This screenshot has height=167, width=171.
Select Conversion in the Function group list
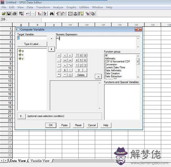(x=111, y=64)
